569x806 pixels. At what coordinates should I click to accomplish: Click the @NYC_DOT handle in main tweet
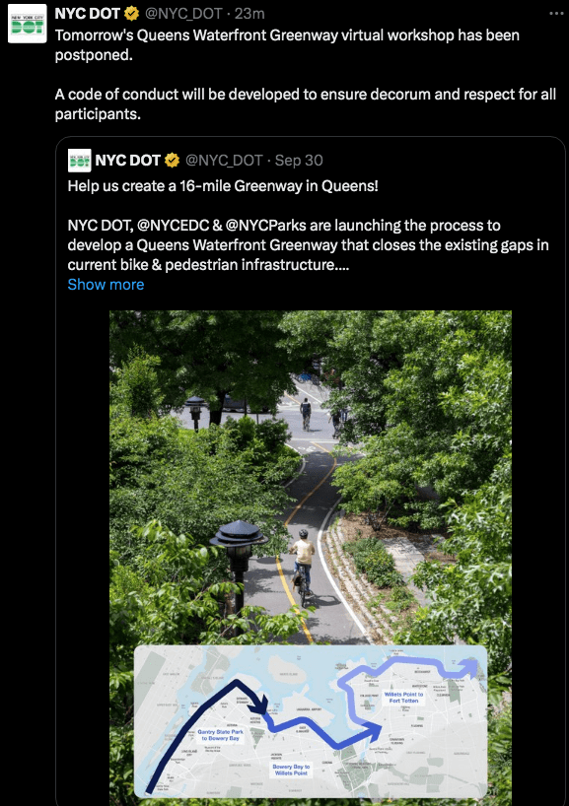coord(183,14)
